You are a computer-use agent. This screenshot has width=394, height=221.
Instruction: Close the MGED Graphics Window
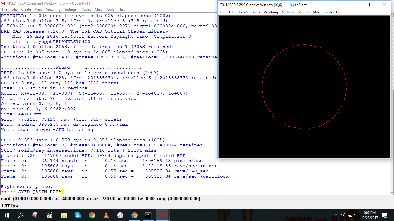coord(384,5)
